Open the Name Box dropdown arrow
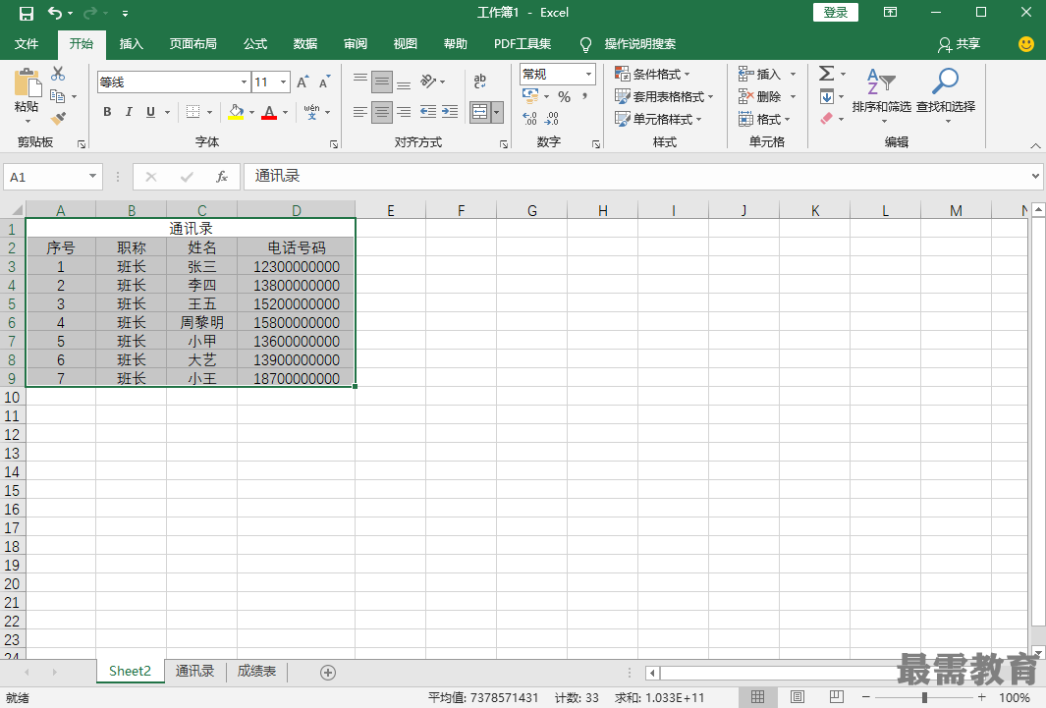Viewport: 1046px width, 708px height. pyautogui.click(x=92, y=177)
